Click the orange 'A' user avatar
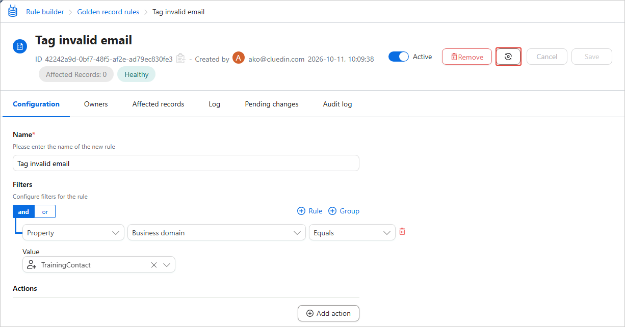The height and width of the screenshot is (327, 625). 239,58
